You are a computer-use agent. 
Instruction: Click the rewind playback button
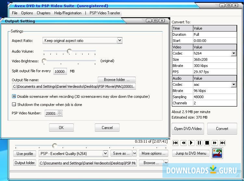point(184,143)
